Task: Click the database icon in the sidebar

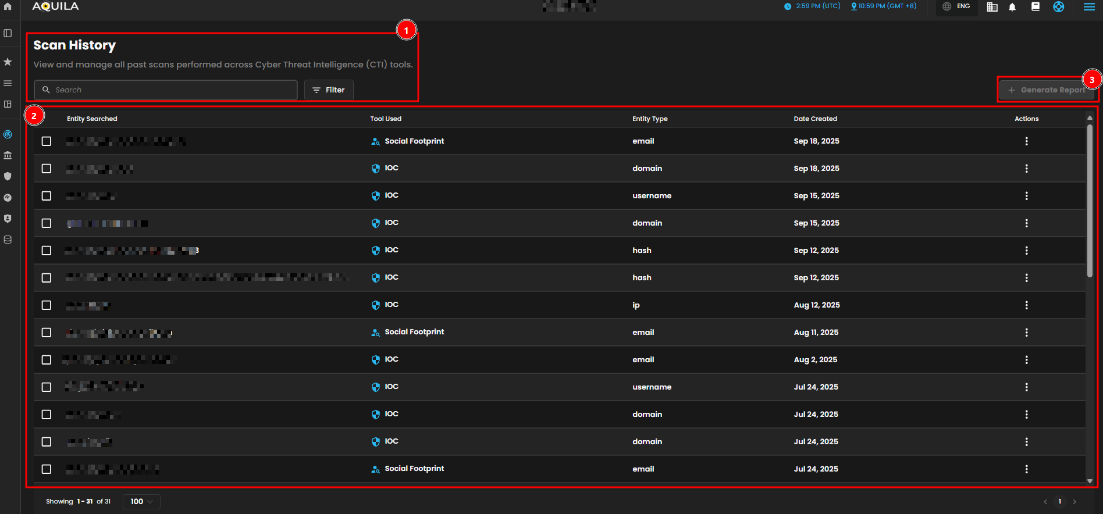Action: (8, 240)
